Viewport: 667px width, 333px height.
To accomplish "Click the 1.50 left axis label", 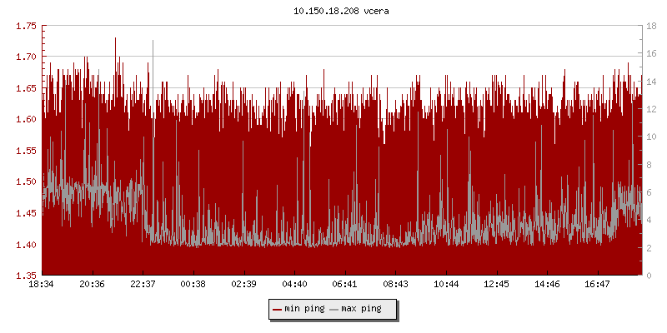I will pyautogui.click(x=26, y=181).
